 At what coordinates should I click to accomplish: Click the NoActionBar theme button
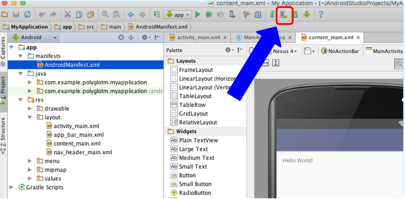click(x=341, y=51)
